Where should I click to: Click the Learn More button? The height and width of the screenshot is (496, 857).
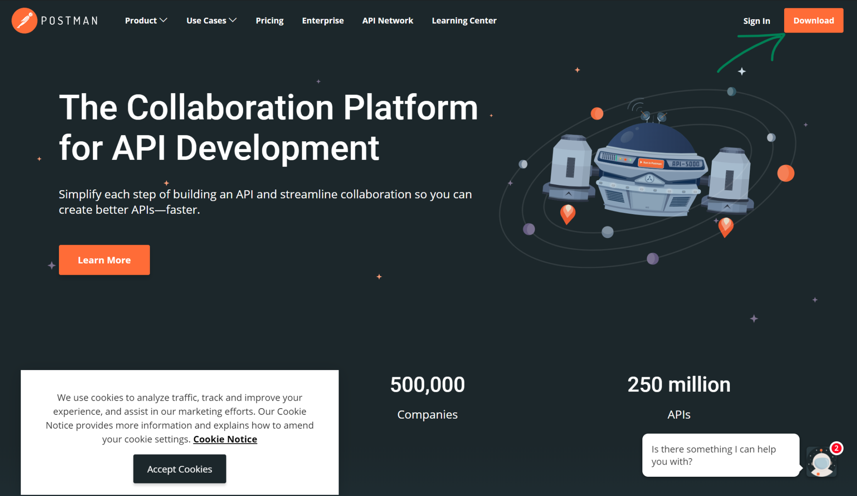[104, 260]
